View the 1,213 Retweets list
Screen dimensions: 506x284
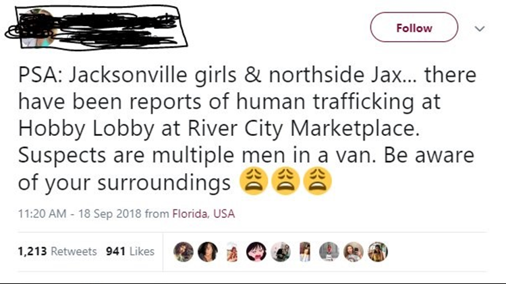(57, 251)
